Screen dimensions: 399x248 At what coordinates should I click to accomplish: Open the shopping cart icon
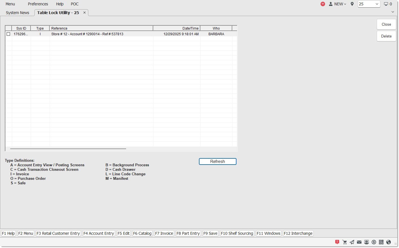[x=345, y=242]
